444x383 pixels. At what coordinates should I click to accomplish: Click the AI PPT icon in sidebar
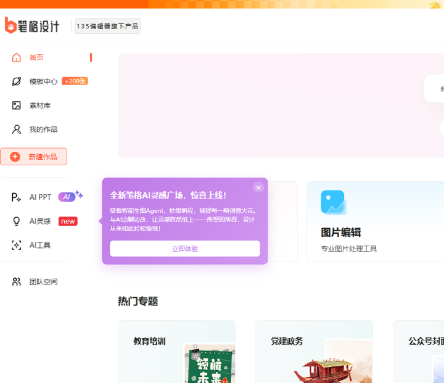17,197
